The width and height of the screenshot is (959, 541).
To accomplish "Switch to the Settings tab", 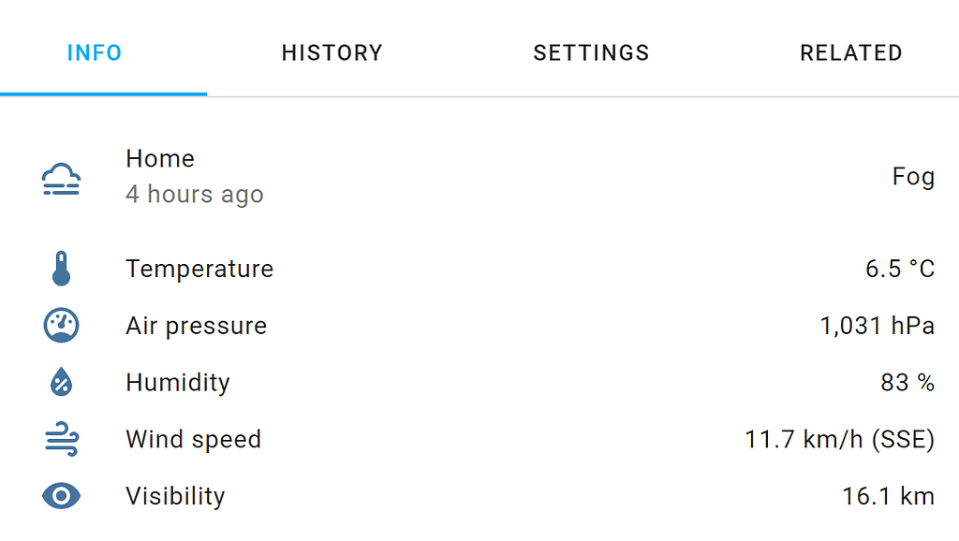I will pos(591,52).
